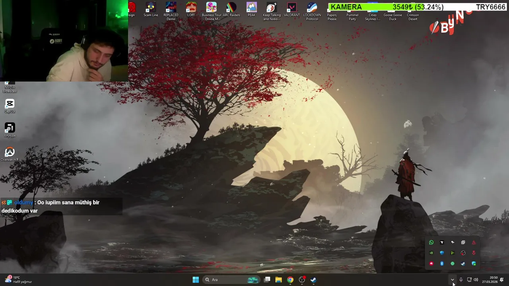Open the Scam Line desktop shortcut
Image resolution: width=509 pixels, height=286 pixels.
[x=151, y=10]
